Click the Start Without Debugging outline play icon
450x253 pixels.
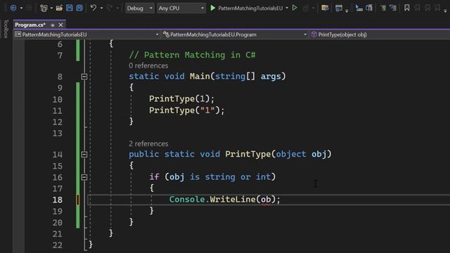point(295,8)
